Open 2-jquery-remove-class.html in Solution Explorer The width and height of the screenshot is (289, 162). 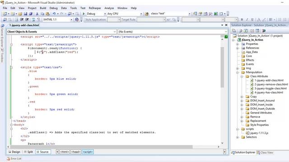click(x=271, y=85)
